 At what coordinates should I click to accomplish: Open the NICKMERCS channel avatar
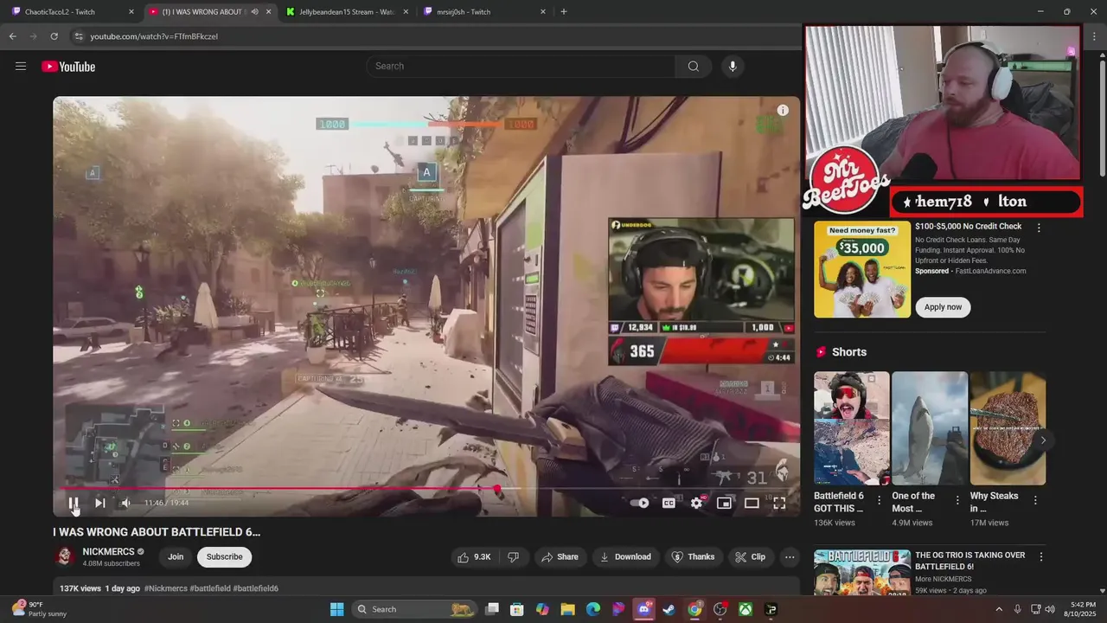pyautogui.click(x=65, y=556)
